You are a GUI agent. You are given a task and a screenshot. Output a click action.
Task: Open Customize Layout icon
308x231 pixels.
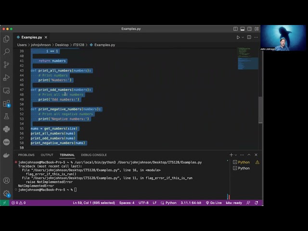(x=257, y=29)
